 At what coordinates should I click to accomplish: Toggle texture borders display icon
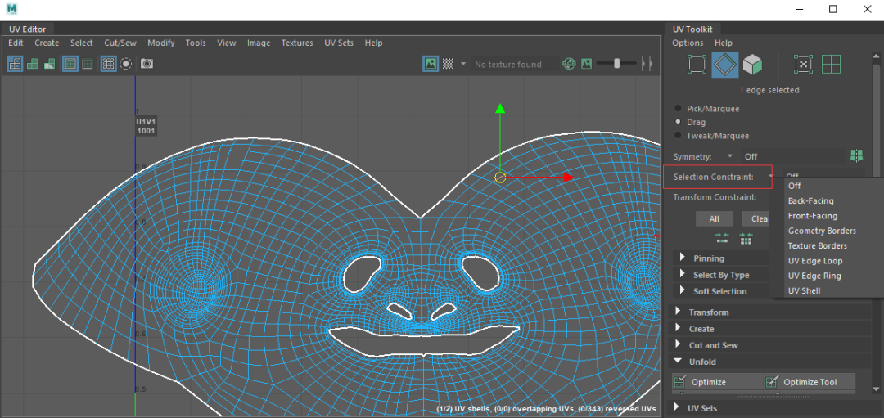pos(70,64)
